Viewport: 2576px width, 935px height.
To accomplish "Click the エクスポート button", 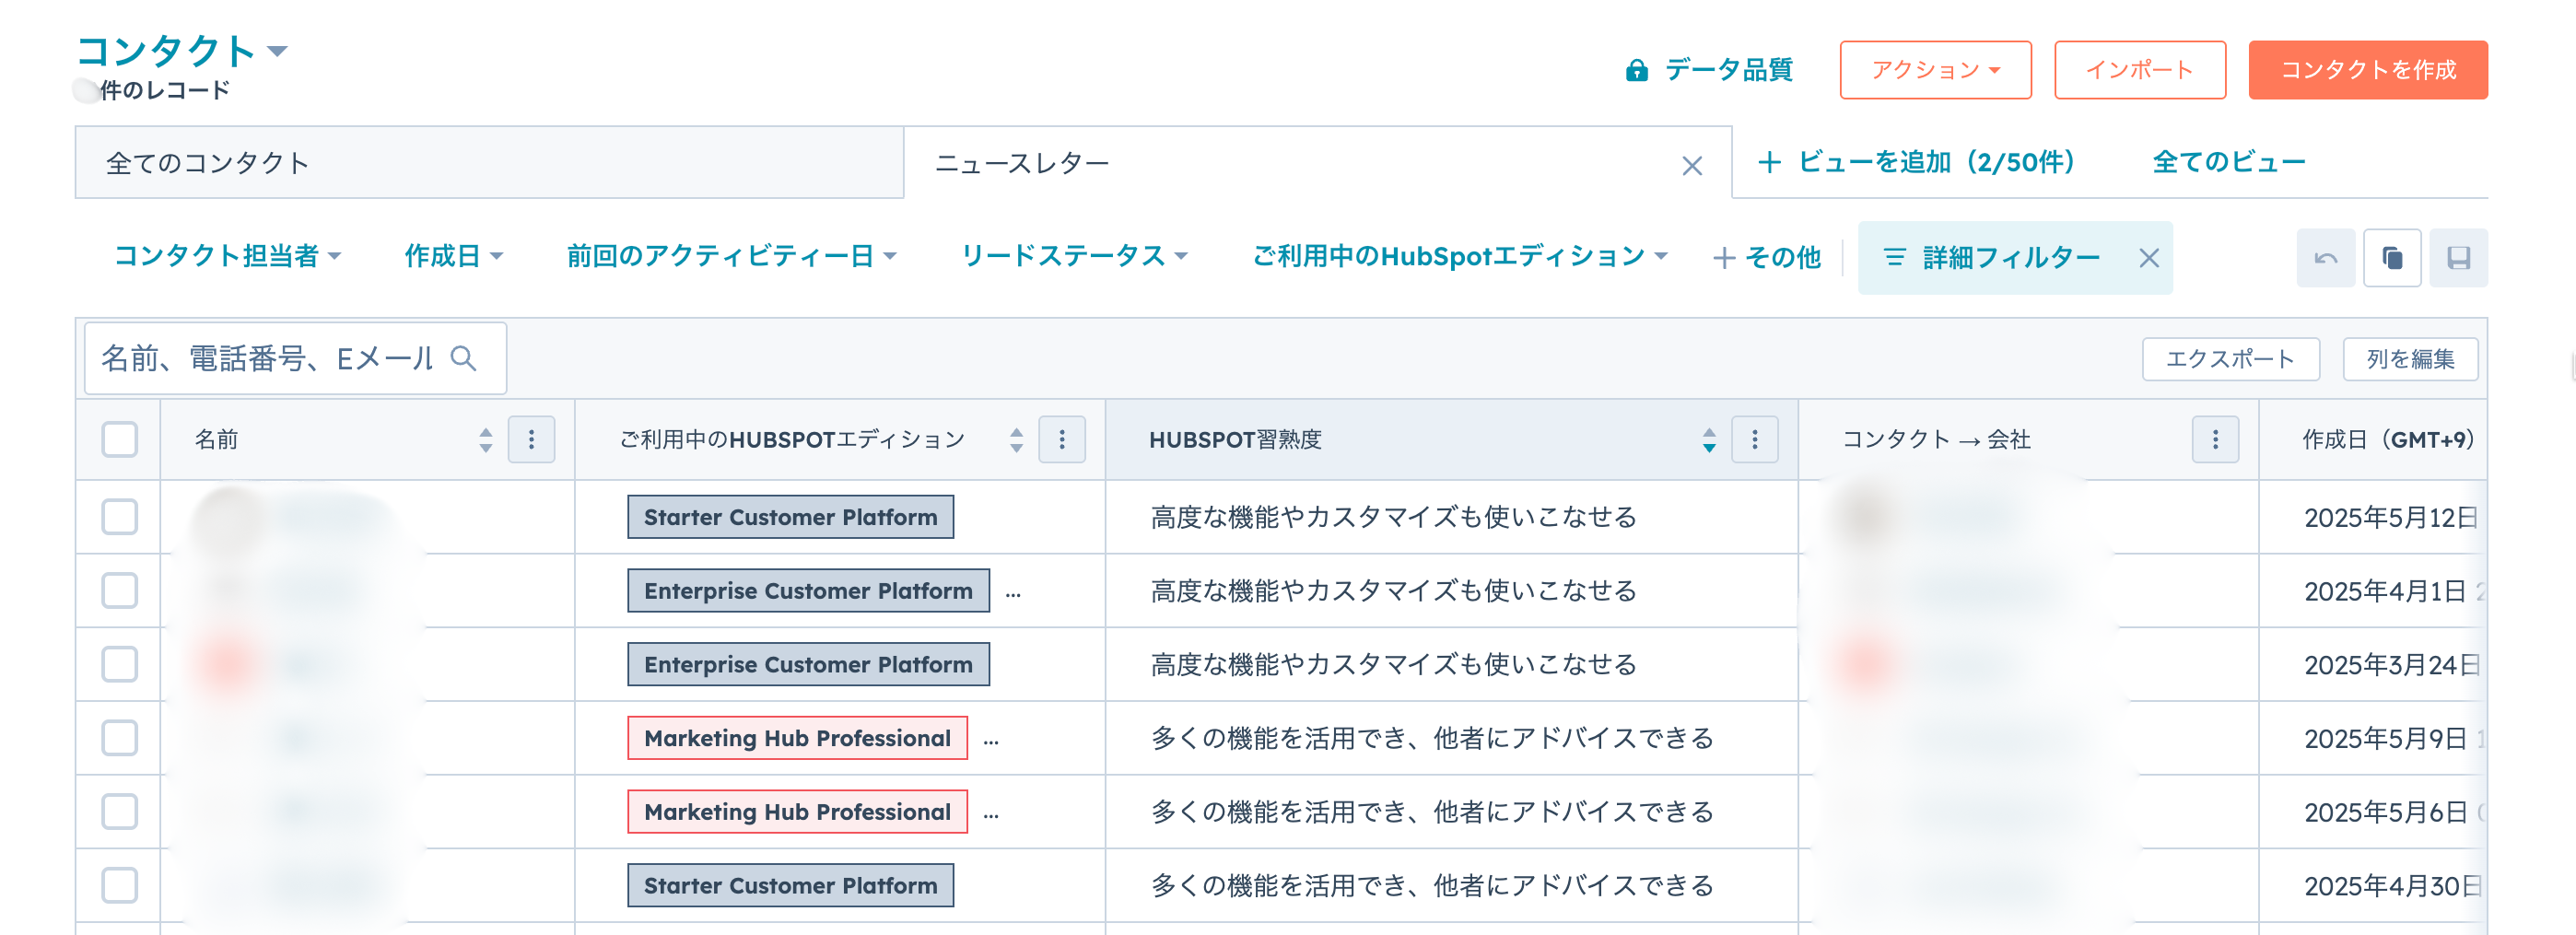I will [2231, 359].
